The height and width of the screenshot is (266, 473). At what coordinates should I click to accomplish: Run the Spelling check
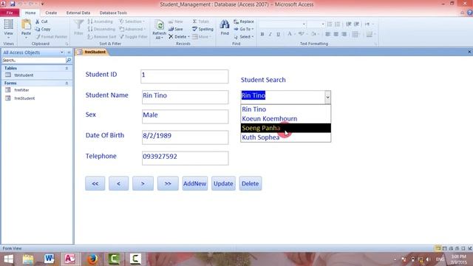tap(203, 29)
